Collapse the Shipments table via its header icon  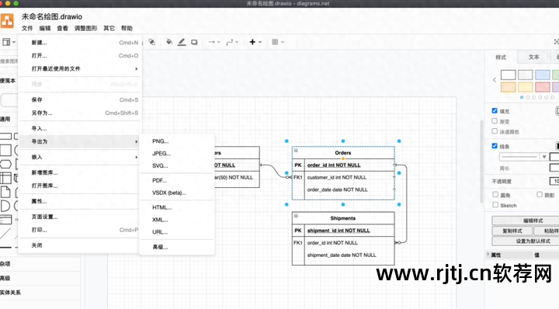point(296,216)
